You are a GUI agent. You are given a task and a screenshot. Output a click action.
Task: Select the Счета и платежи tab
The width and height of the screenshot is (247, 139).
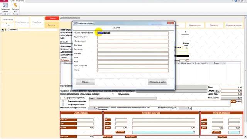click(x=17, y=1)
